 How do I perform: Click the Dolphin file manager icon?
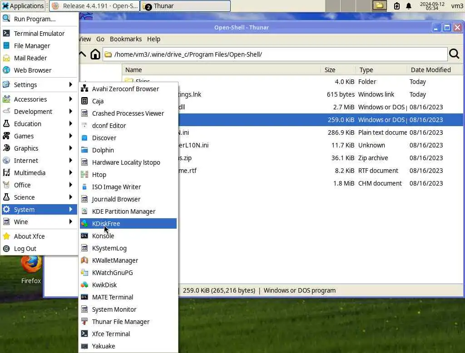pyautogui.click(x=84, y=150)
